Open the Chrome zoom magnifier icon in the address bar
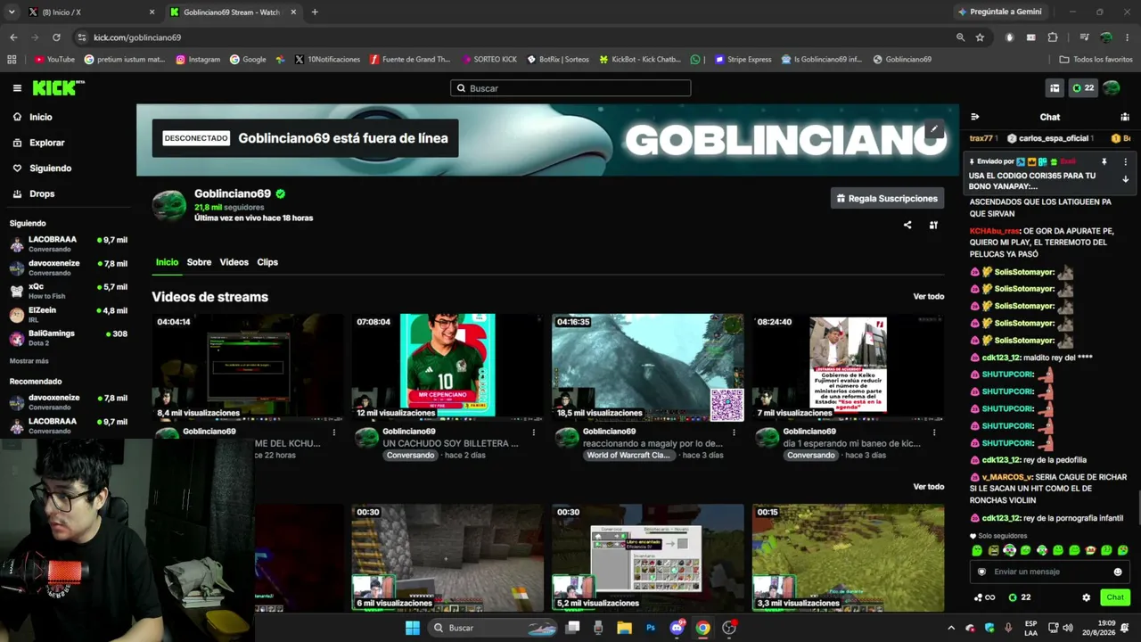1141x642 pixels. click(x=960, y=37)
